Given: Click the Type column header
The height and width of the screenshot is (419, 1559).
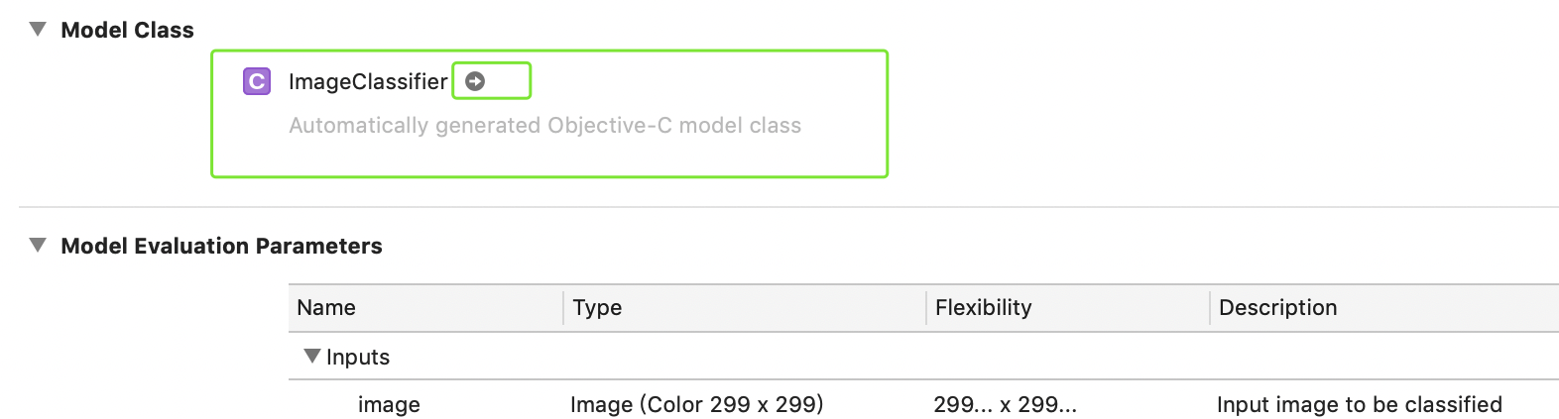Looking at the screenshot, I should point(597,307).
